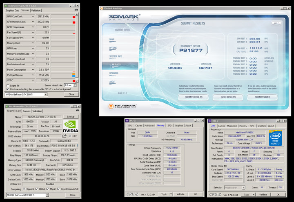Open GPU selector dropdown in Sensors window

(x=46, y=94)
